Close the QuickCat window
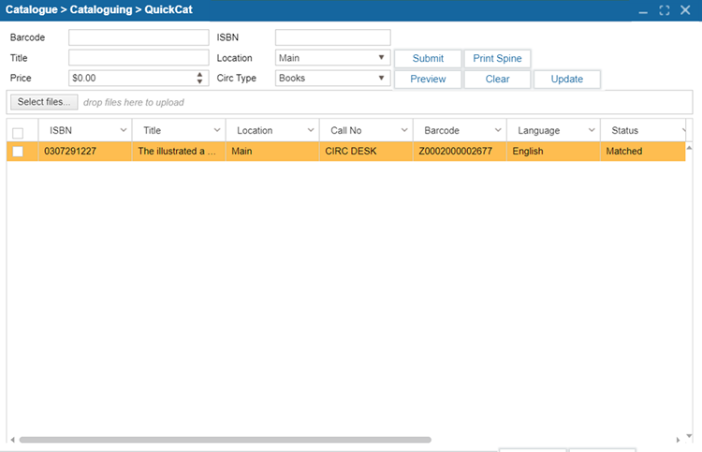Screen dimensions: 702x452 [x=685, y=10]
